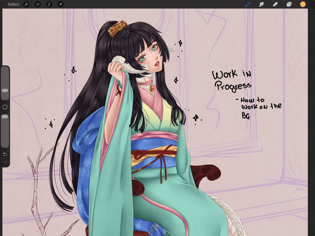This screenshot has width=315, height=236.
Task: Select the Smudge tool
Action: (261, 4)
